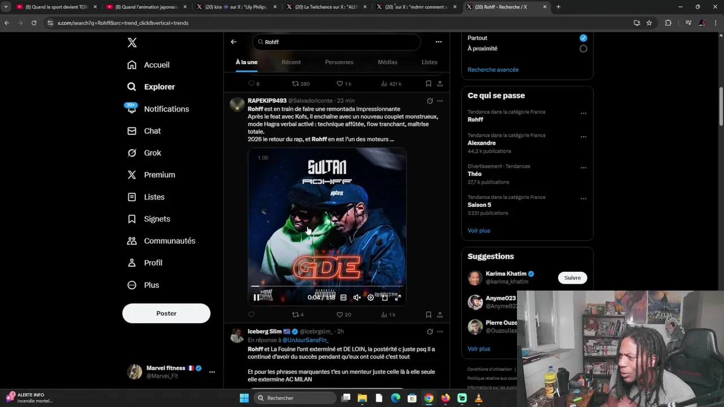The height and width of the screenshot is (407, 724).
Task: Switch to the Listes search tab
Action: (x=429, y=62)
